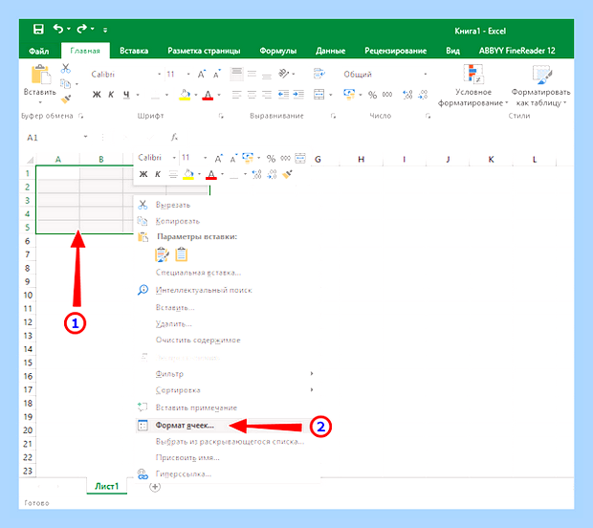Toggle center alignment in ribbon
Image resolution: width=593 pixels, height=528 pixels.
[252, 94]
